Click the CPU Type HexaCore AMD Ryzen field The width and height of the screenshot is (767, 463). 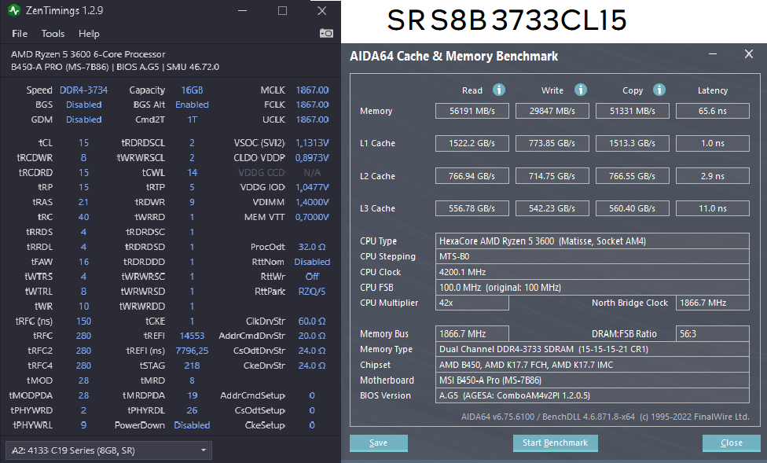(x=593, y=241)
